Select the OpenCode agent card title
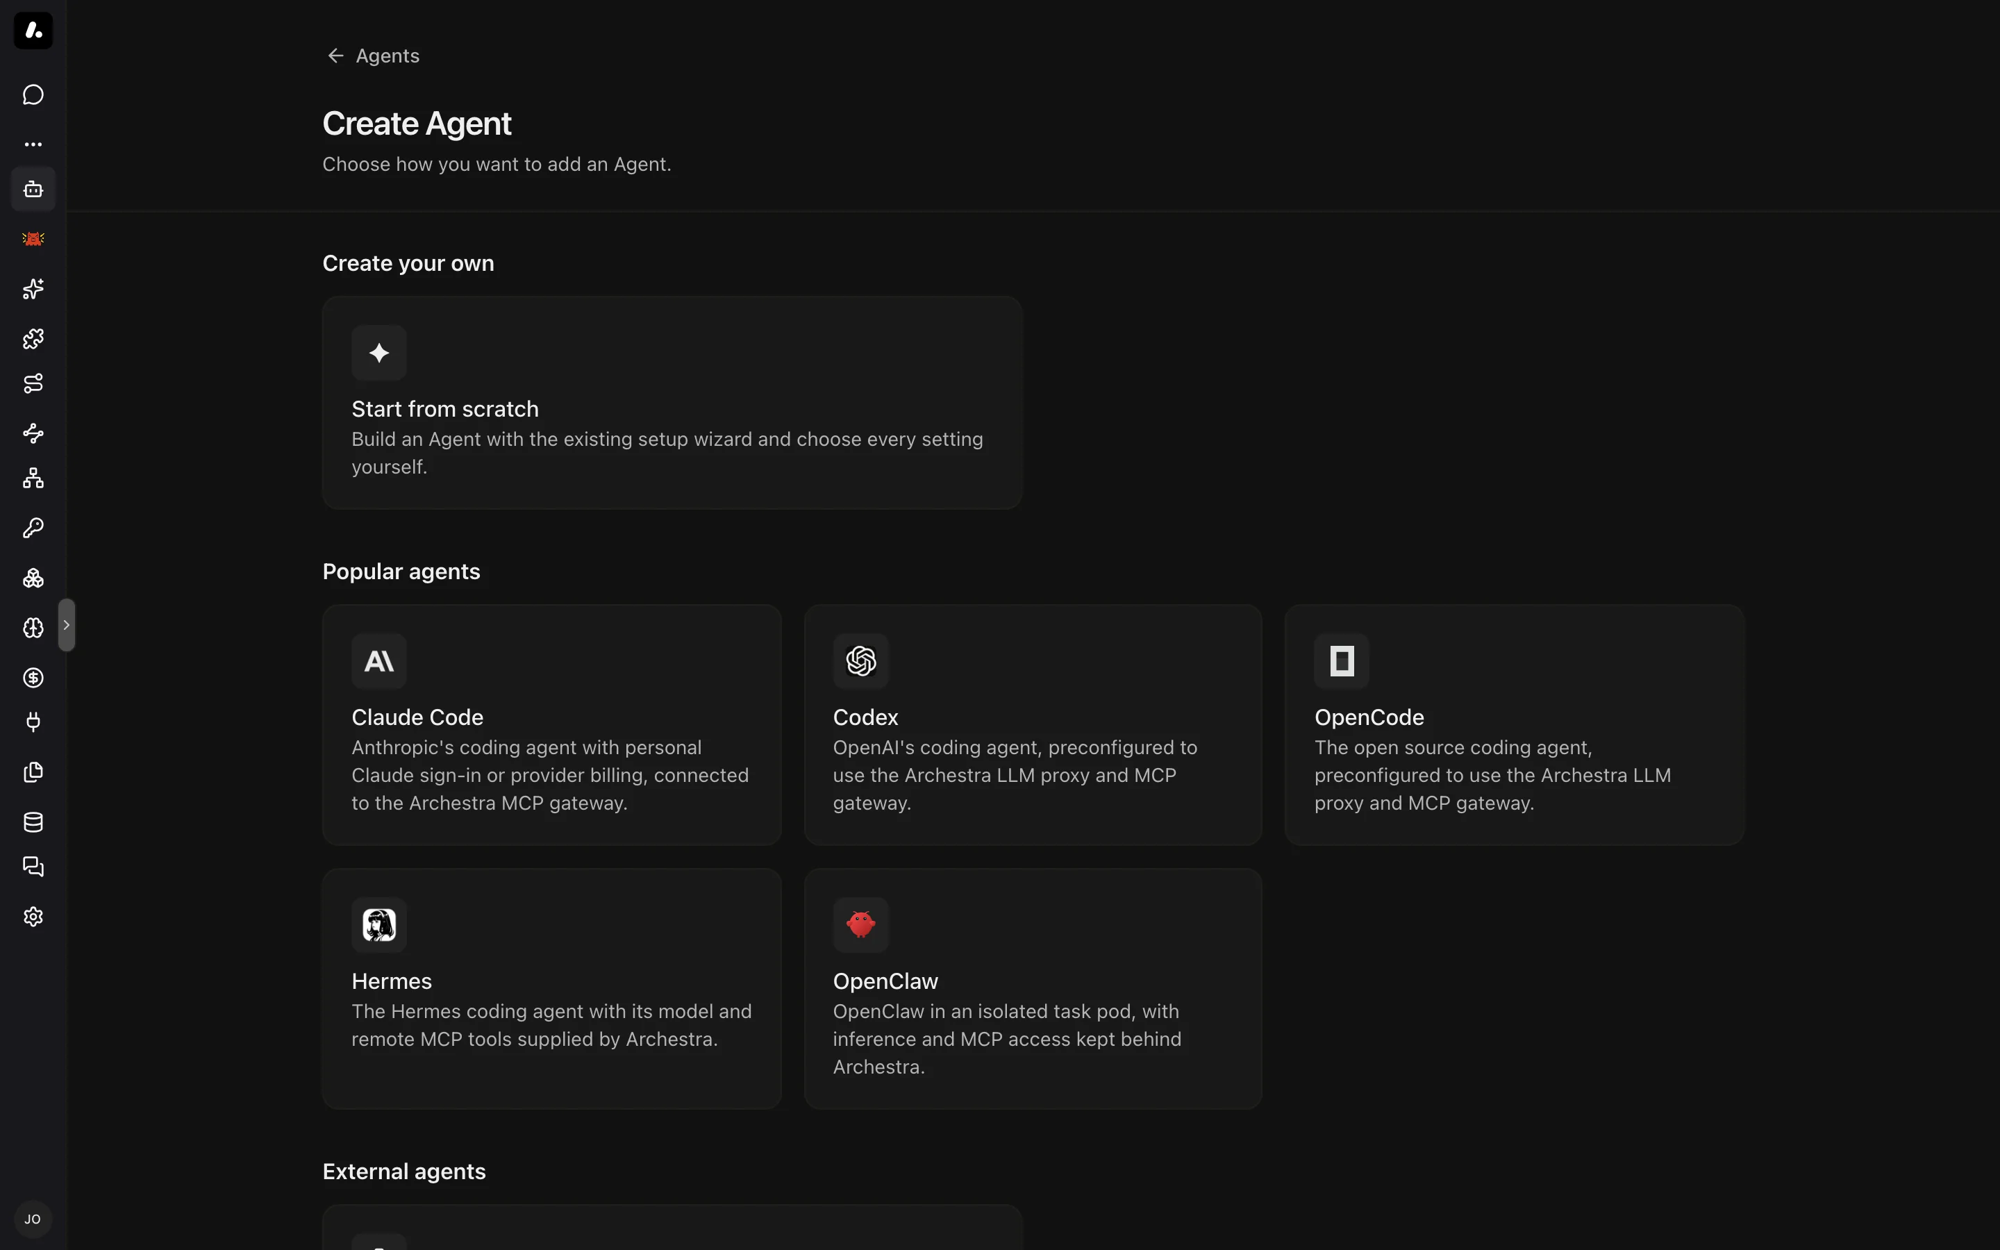The width and height of the screenshot is (2000, 1250). tap(1369, 717)
